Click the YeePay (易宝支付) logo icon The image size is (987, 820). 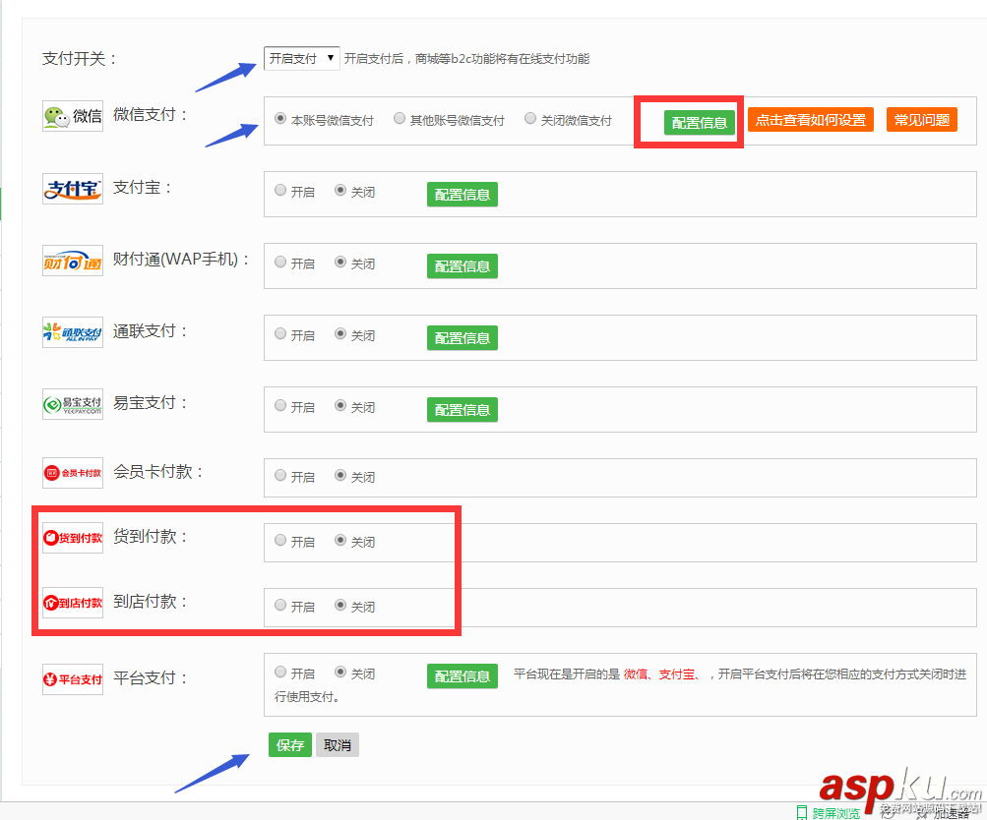72,403
